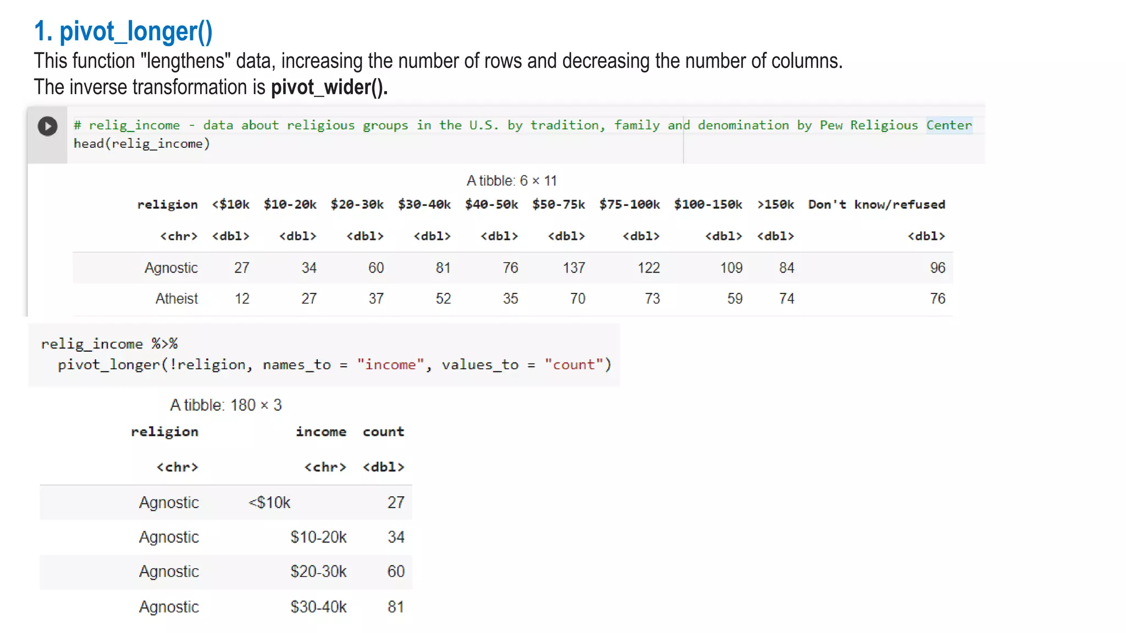Click the 'religion' header in wide table
The width and height of the screenshot is (1126, 633).
(168, 204)
